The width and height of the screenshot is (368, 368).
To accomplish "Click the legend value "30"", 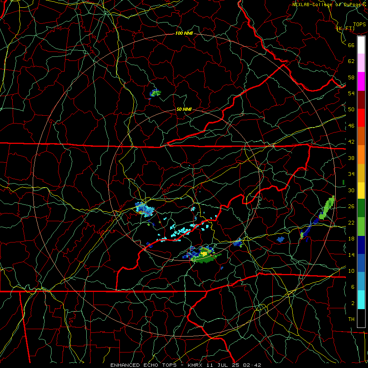I will pos(351,190).
